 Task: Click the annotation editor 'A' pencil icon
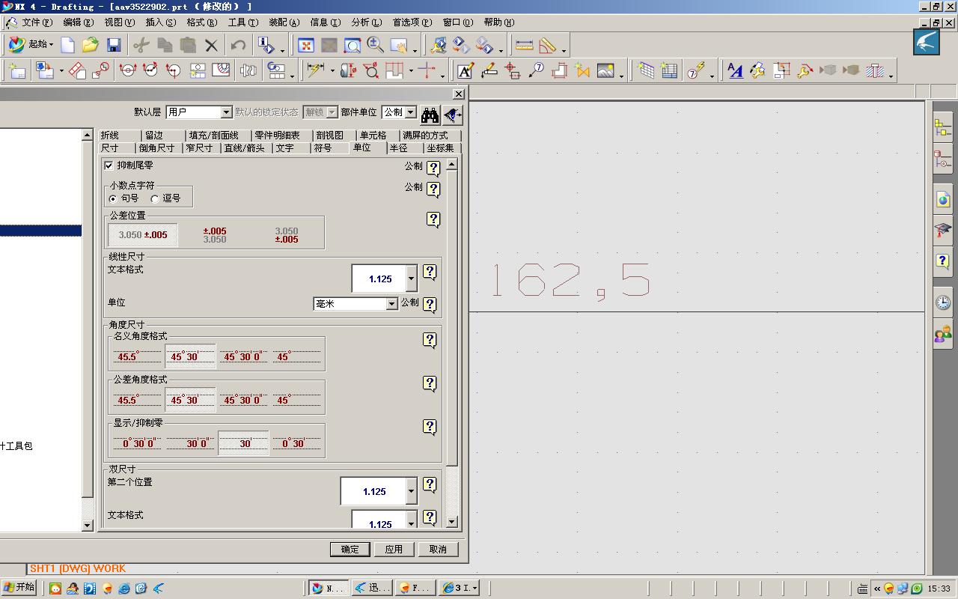click(465, 71)
